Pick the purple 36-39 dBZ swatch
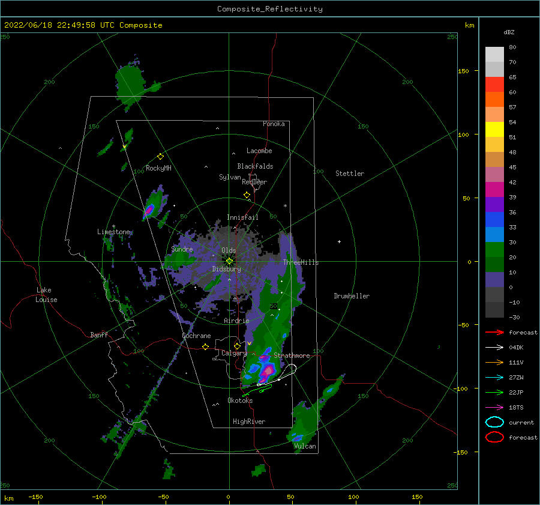The image size is (540, 505). tap(494, 205)
